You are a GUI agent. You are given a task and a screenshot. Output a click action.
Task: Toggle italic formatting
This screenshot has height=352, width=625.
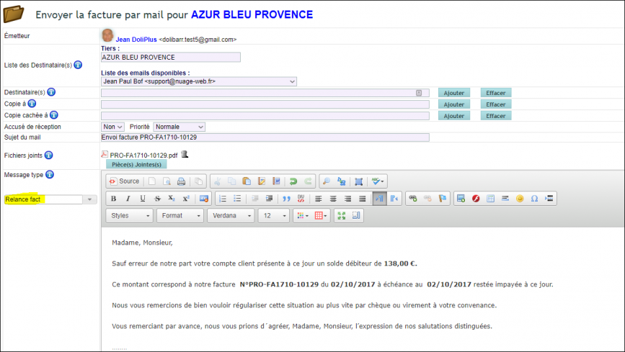[128, 198]
